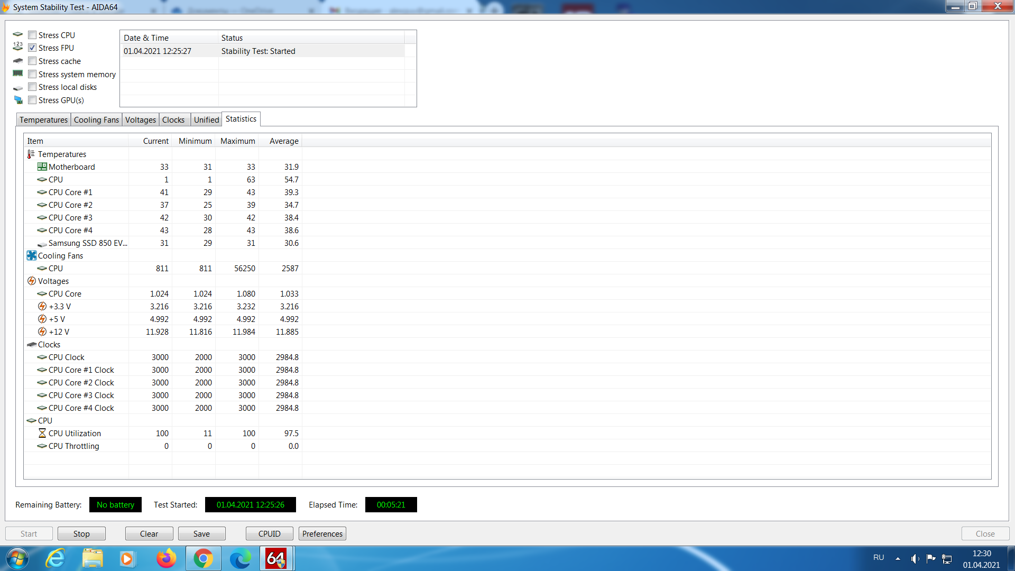Uncheck the Stress FPU checkbox
This screenshot has width=1015, height=571.
point(33,48)
